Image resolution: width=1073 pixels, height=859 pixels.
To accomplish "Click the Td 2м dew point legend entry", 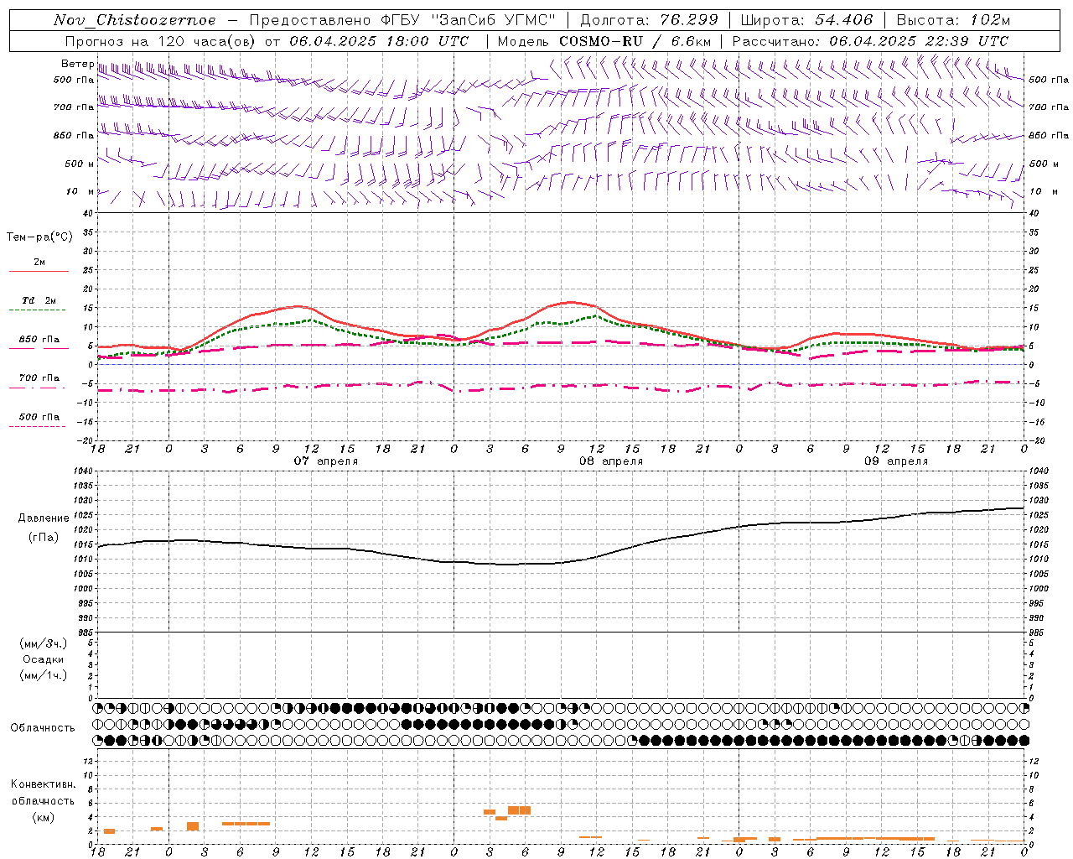I will (39, 300).
